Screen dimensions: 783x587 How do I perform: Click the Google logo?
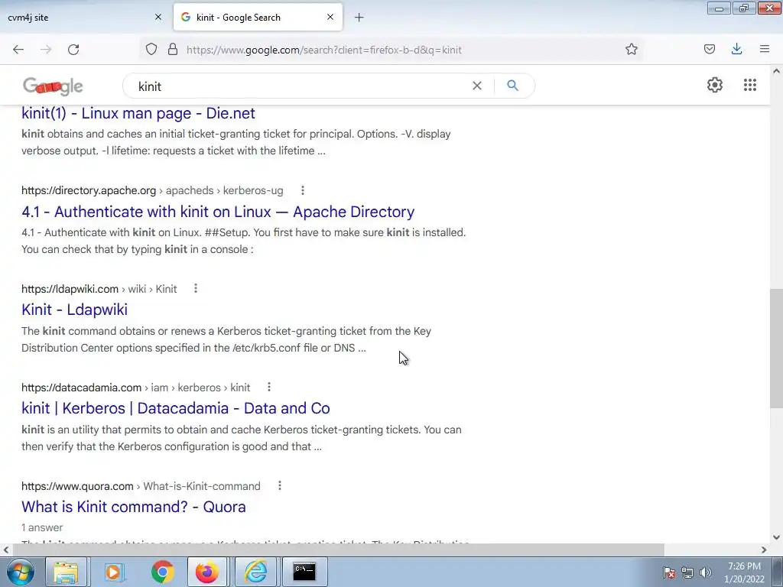(53, 86)
